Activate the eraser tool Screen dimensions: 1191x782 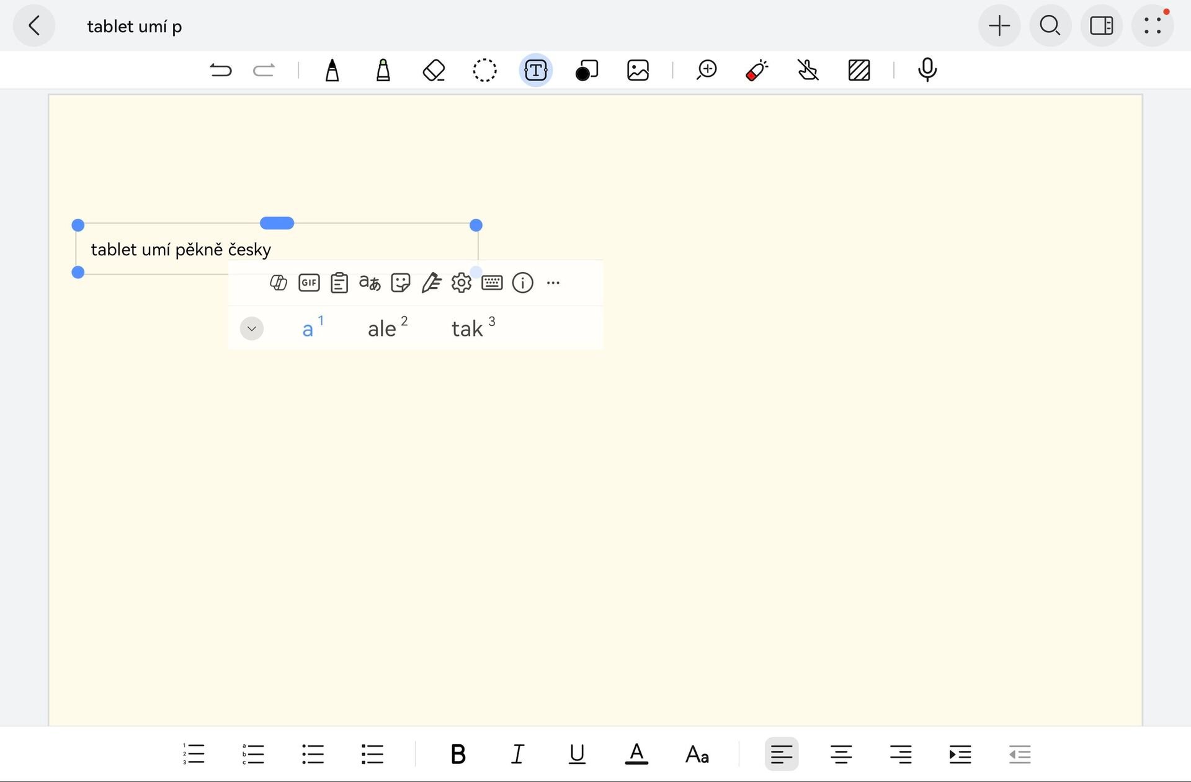click(434, 70)
